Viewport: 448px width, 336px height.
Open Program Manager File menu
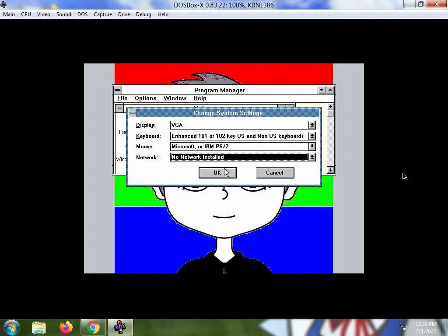click(x=122, y=98)
